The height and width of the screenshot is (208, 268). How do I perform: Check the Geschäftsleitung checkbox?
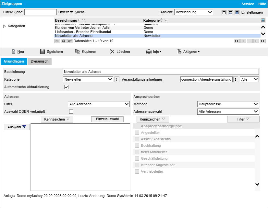tap(137, 159)
